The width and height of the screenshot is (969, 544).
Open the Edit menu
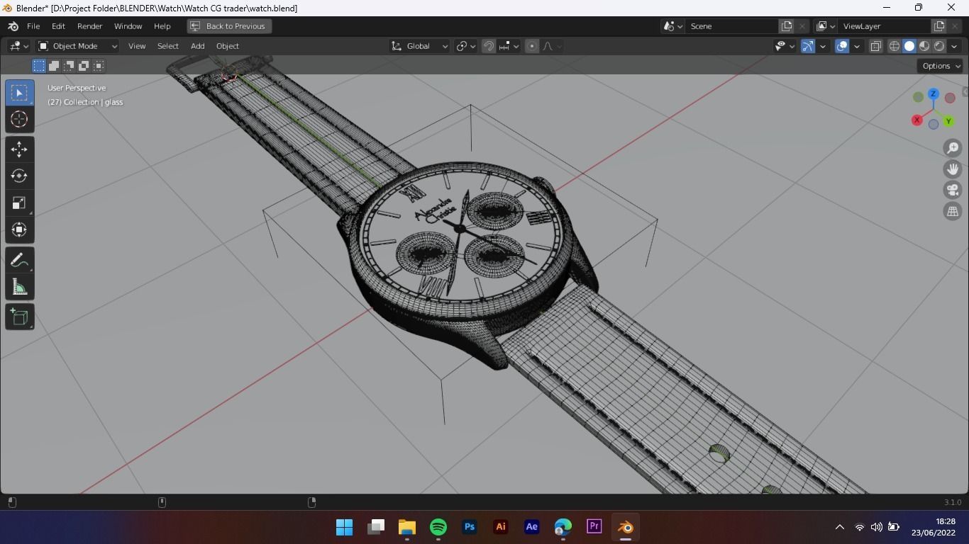pyautogui.click(x=58, y=26)
